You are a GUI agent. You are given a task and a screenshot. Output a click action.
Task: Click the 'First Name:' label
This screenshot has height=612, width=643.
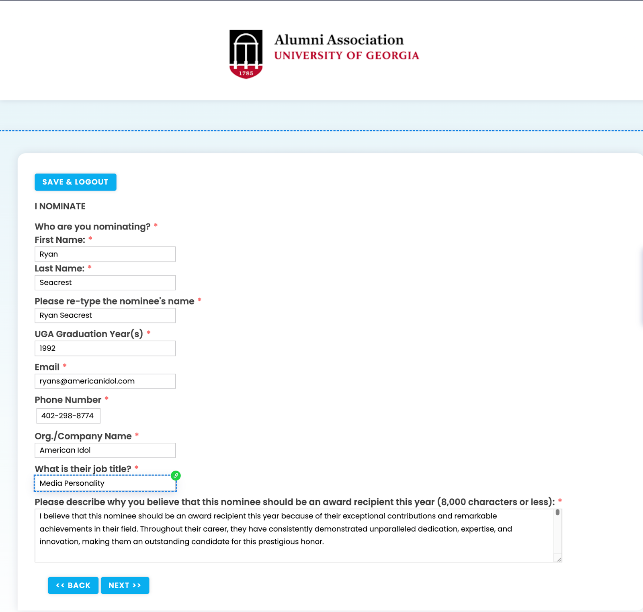pos(60,240)
